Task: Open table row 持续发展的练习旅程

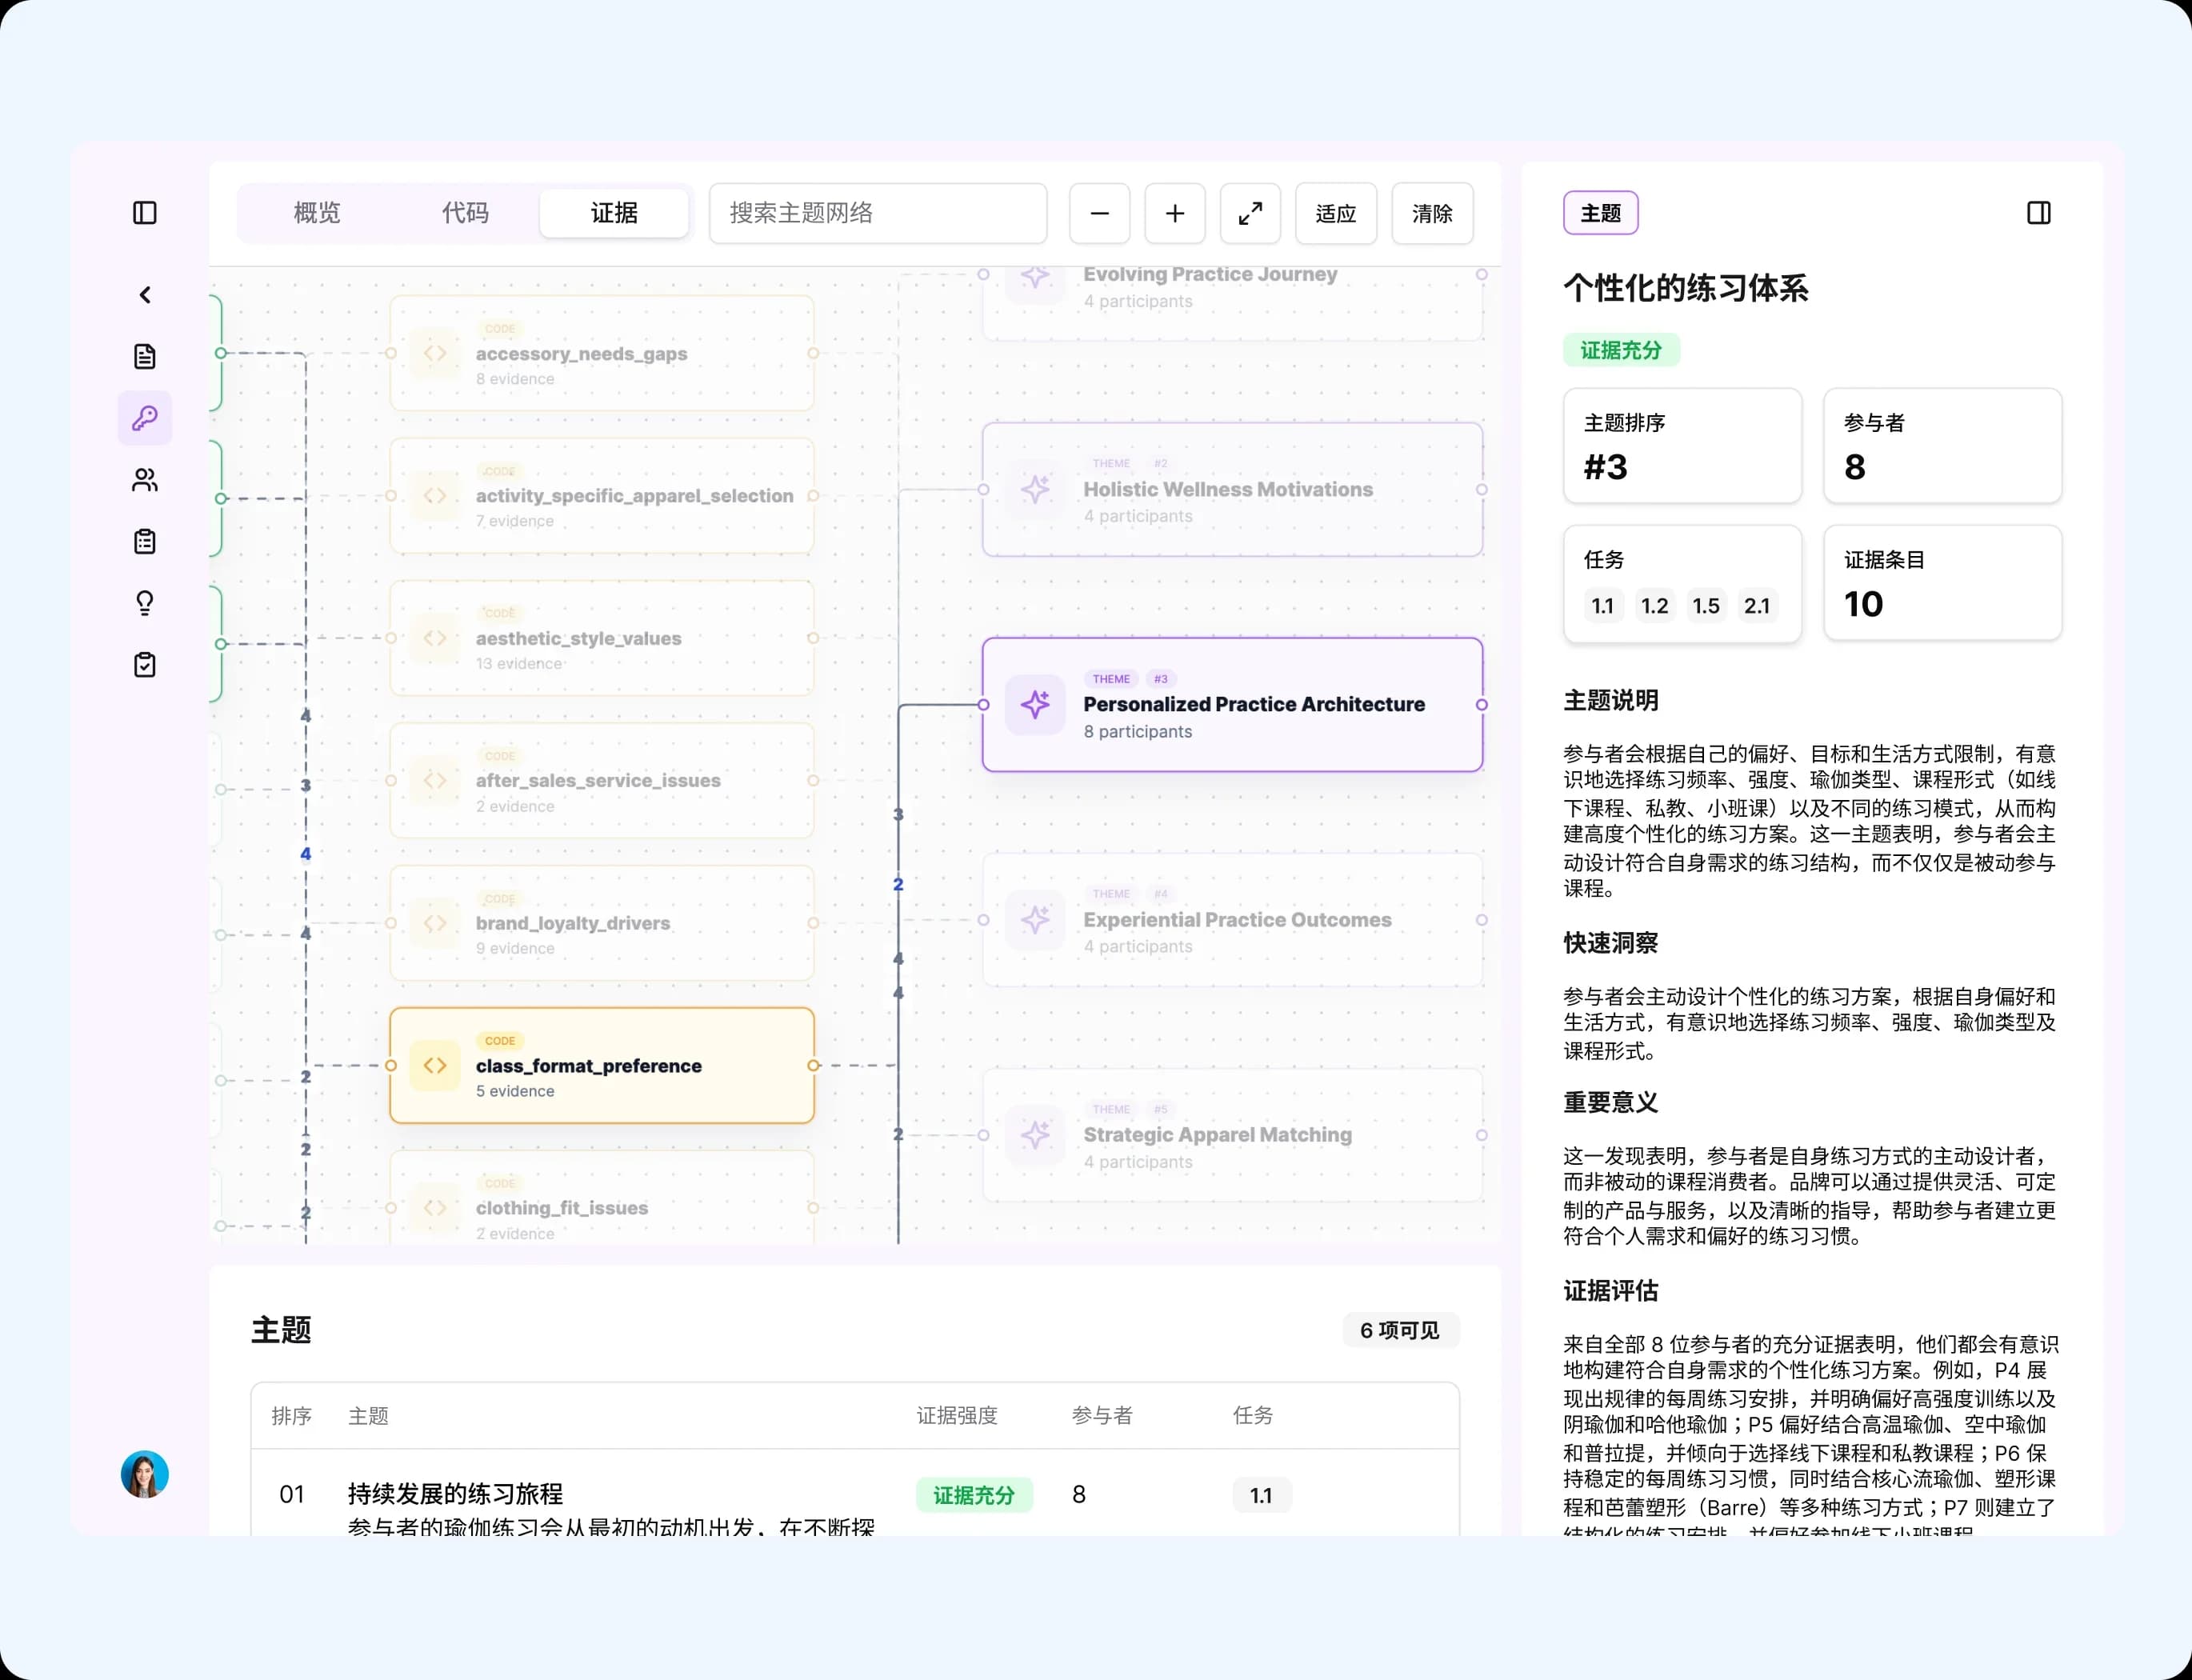Action: tap(855, 1494)
